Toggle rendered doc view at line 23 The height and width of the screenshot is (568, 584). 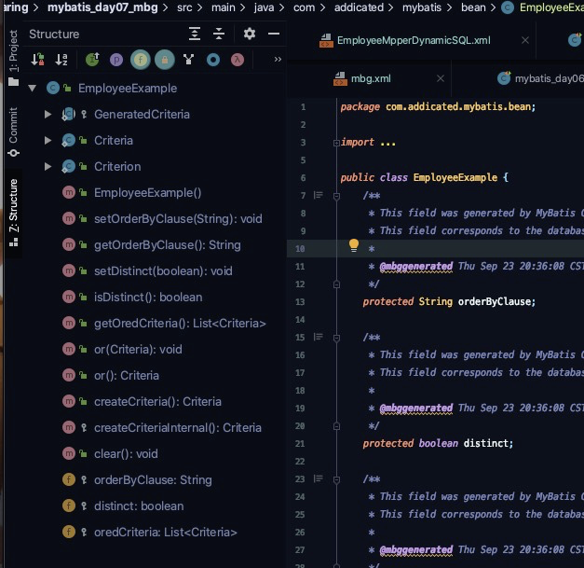pyautogui.click(x=318, y=478)
